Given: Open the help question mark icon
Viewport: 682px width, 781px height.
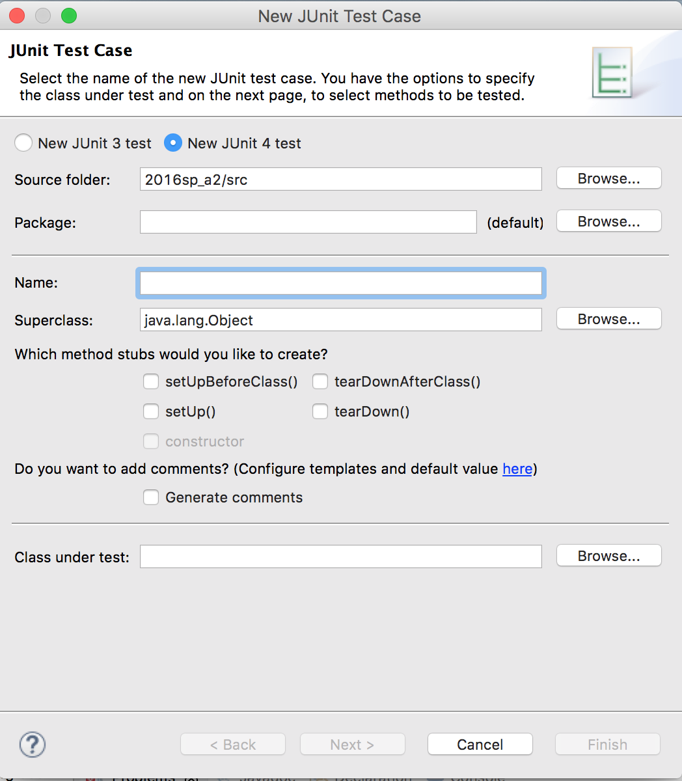Looking at the screenshot, I should (x=32, y=745).
